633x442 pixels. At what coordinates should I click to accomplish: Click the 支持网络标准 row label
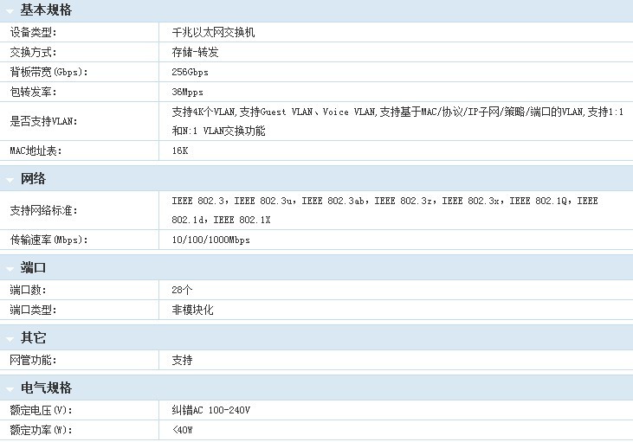(42, 210)
